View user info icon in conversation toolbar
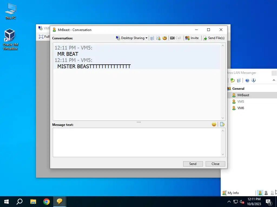This screenshot has height=207, width=277. coord(158,38)
